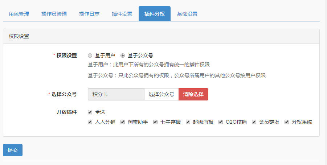
Task: Toggle the 全选 checkbox
Action: (90, 112)
